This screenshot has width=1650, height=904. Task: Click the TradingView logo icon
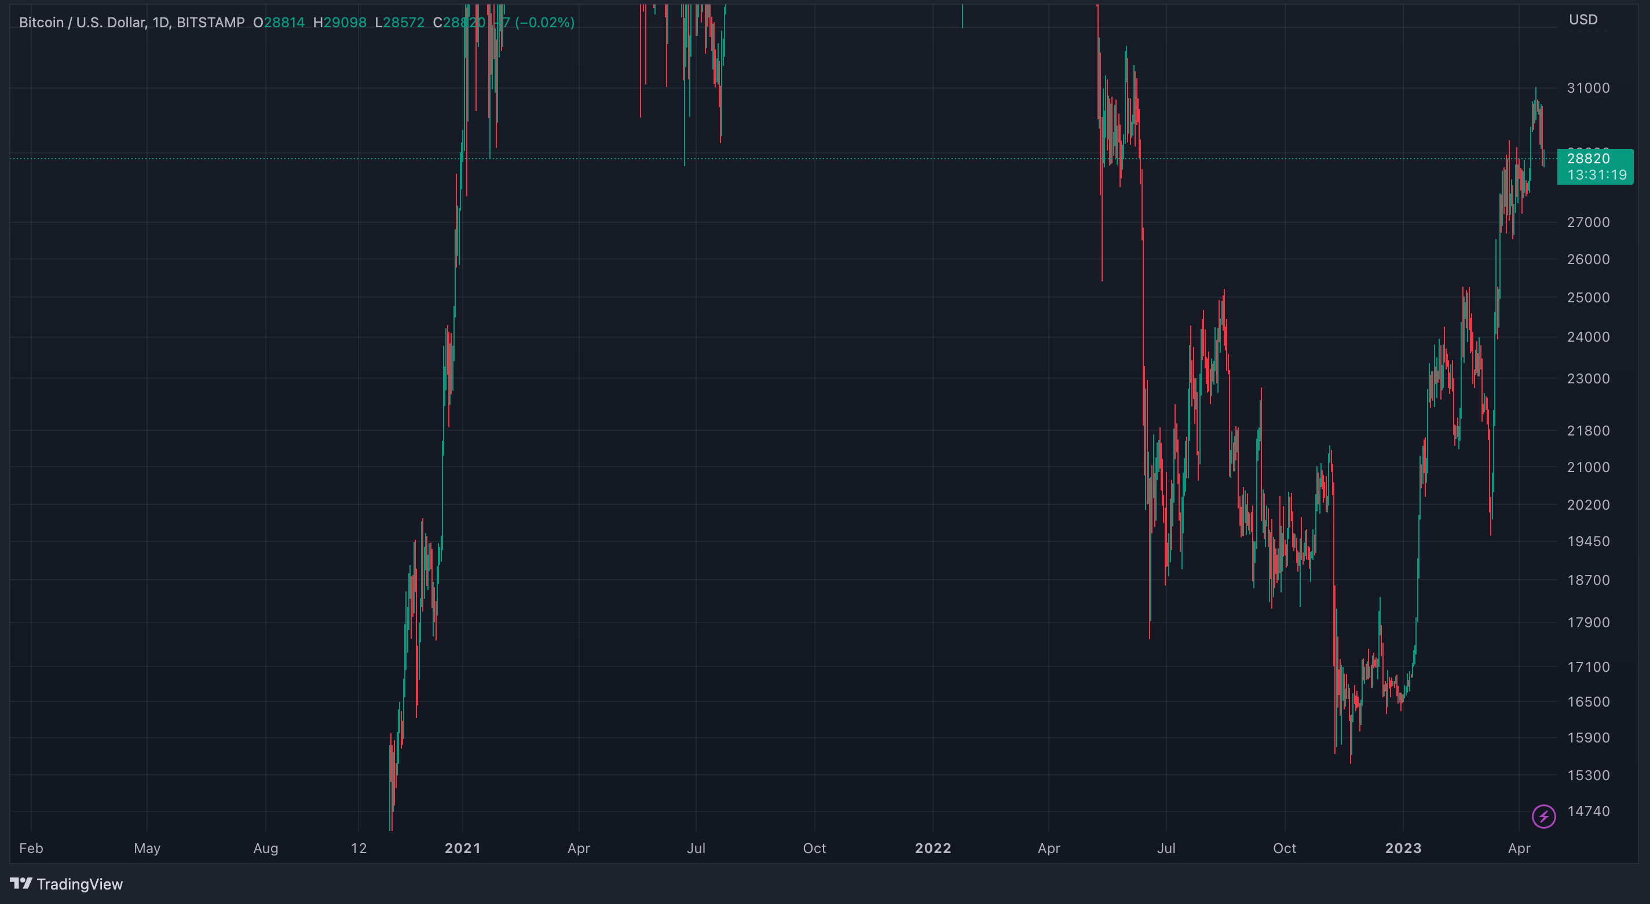pos(21,884)
